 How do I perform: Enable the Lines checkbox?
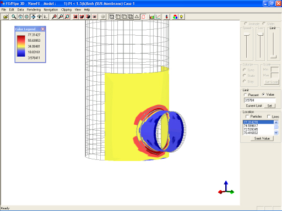click(x=269, y=116)
